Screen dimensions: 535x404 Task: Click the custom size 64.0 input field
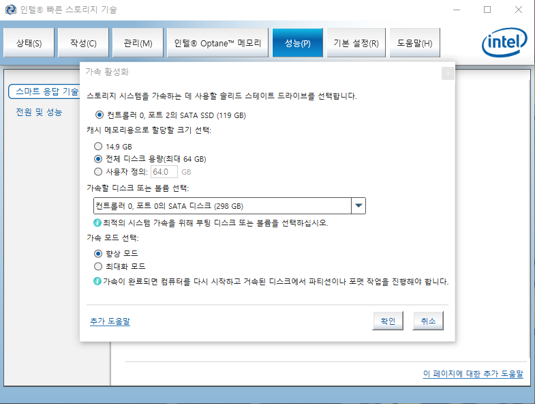[164, 171]
